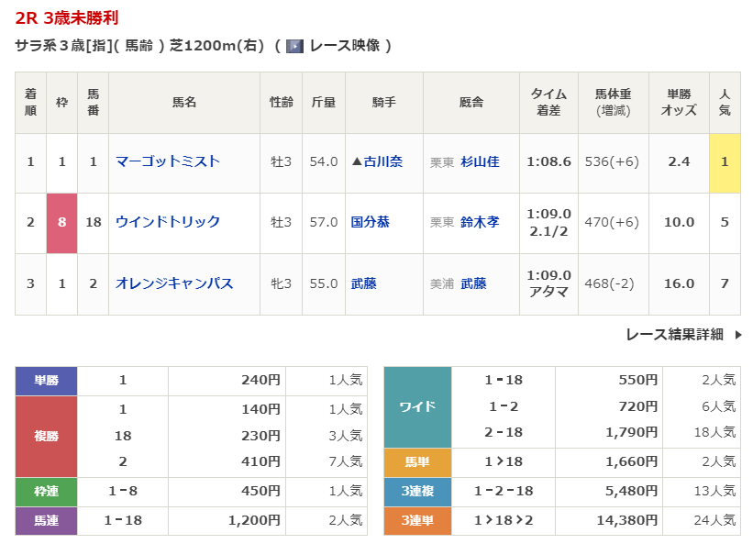Click the pink frame number 8 cell
The image size is (753, 544).
click(x=62, y=222)
